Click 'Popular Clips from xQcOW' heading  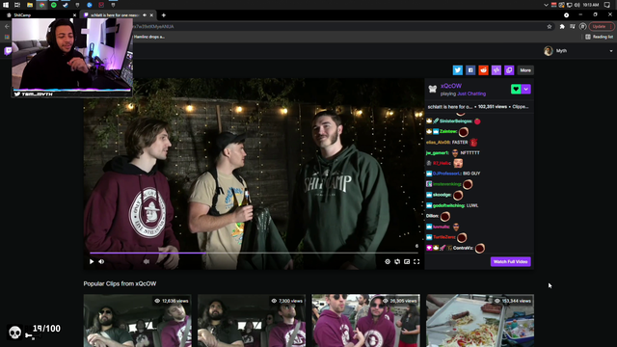(120, 283)
